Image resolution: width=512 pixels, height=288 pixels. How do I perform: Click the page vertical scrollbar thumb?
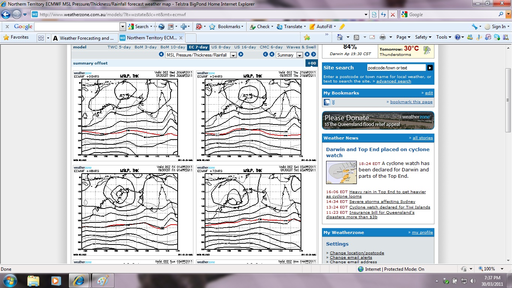508,100
